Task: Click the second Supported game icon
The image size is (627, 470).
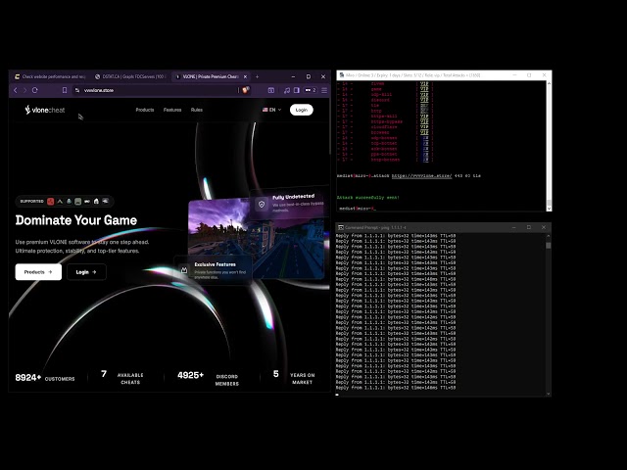Action: (x=60, y=201)
